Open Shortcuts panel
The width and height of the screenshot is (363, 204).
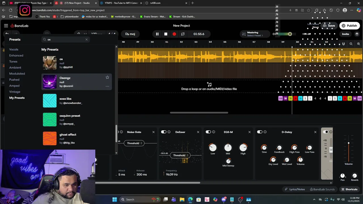pyautogui.click(x=349, y=189)
